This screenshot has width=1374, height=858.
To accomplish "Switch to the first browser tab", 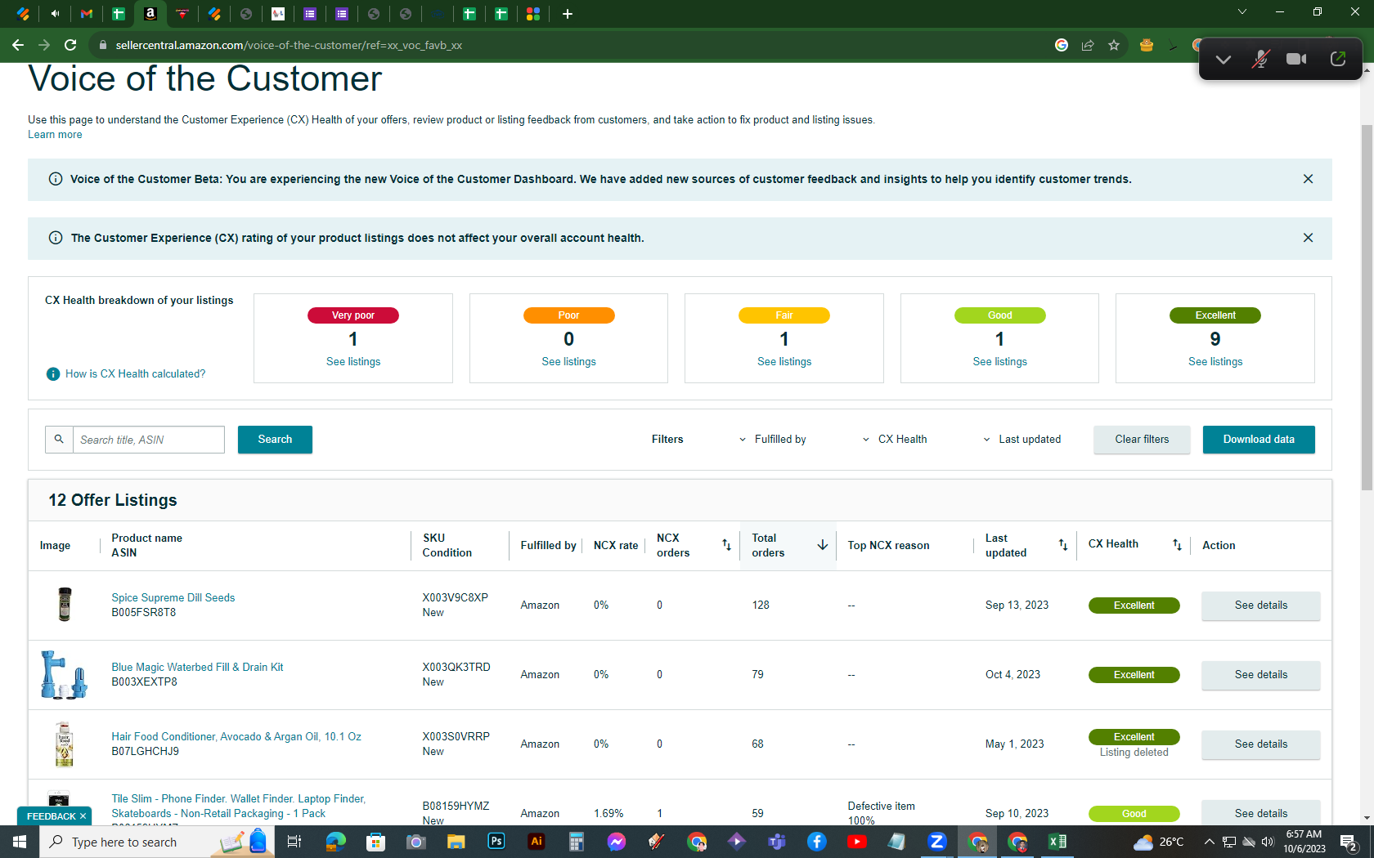I will tap(23, 14).
